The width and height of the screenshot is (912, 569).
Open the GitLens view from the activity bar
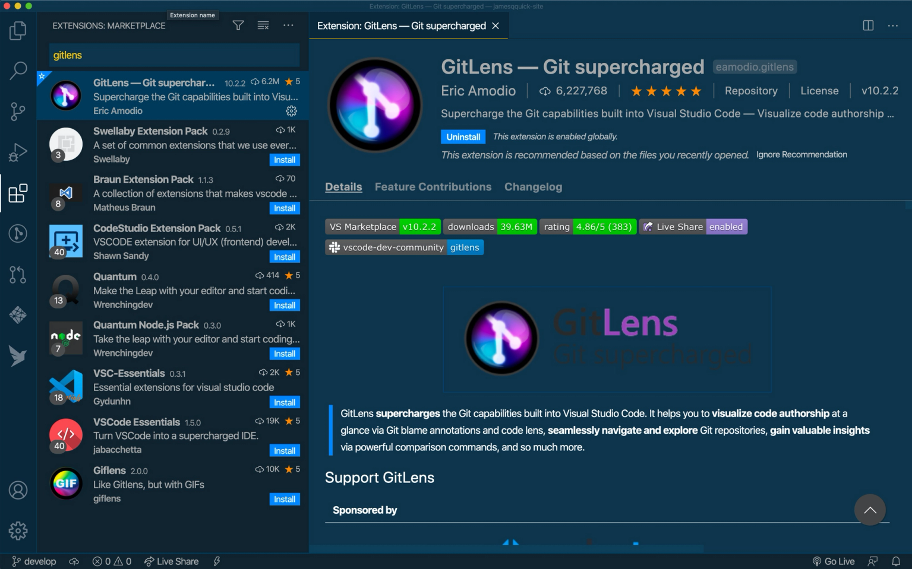click(18, 233)
